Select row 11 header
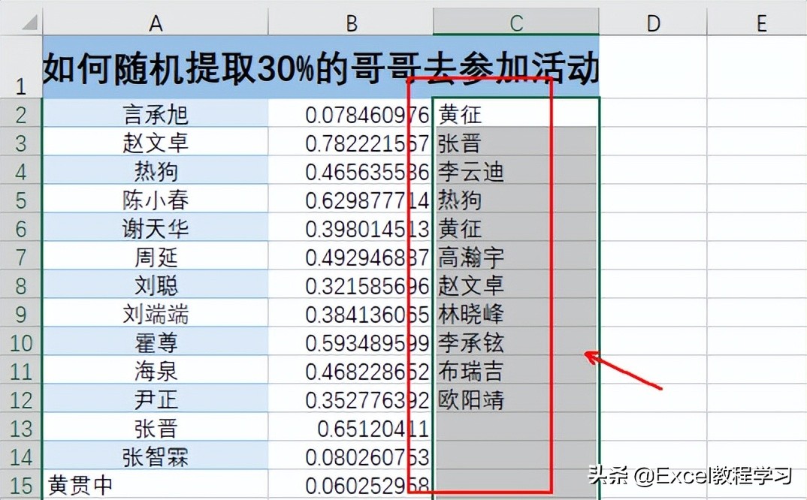This screenshot has width=807, height=500. (x=20, y=371)
